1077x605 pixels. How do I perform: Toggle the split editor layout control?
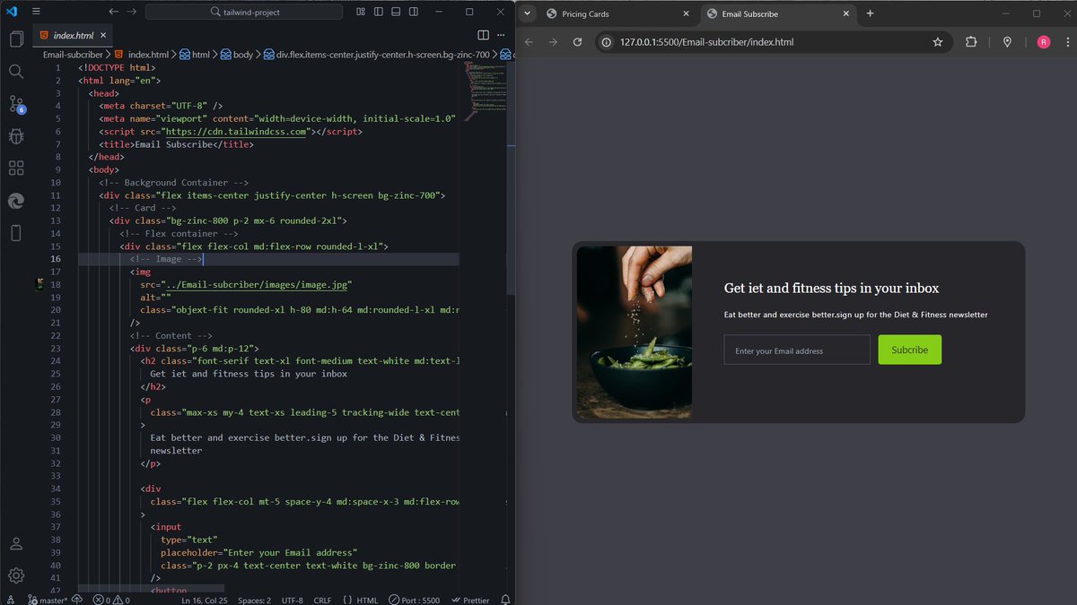[484, 34]
